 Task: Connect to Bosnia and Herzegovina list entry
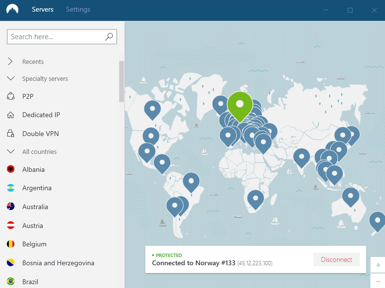click(x=58, y=263)
